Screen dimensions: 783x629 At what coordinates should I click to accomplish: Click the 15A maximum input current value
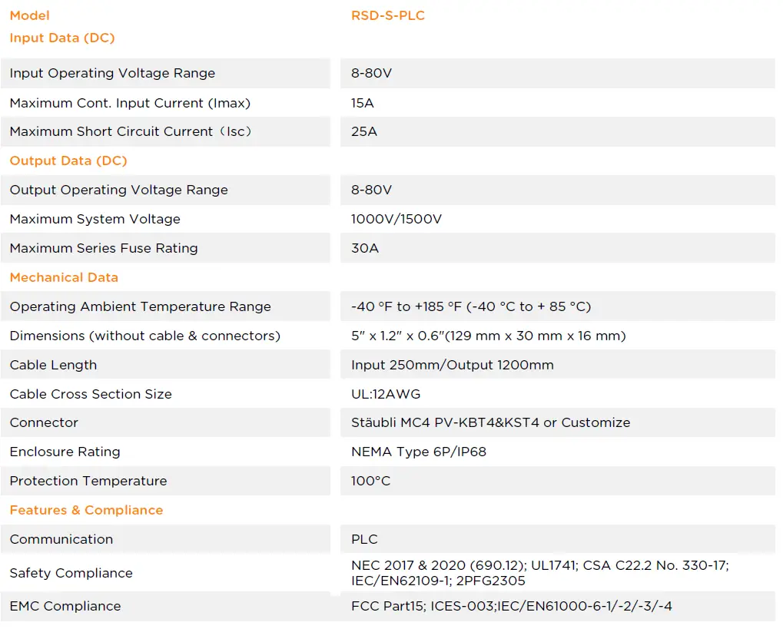click(363, 103)
